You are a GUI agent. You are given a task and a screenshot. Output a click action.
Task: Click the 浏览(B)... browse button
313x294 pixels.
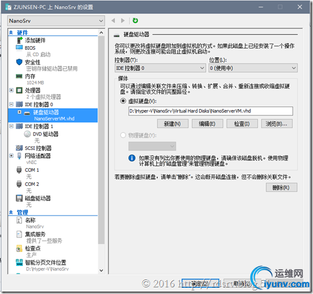[x=277, y=124]
